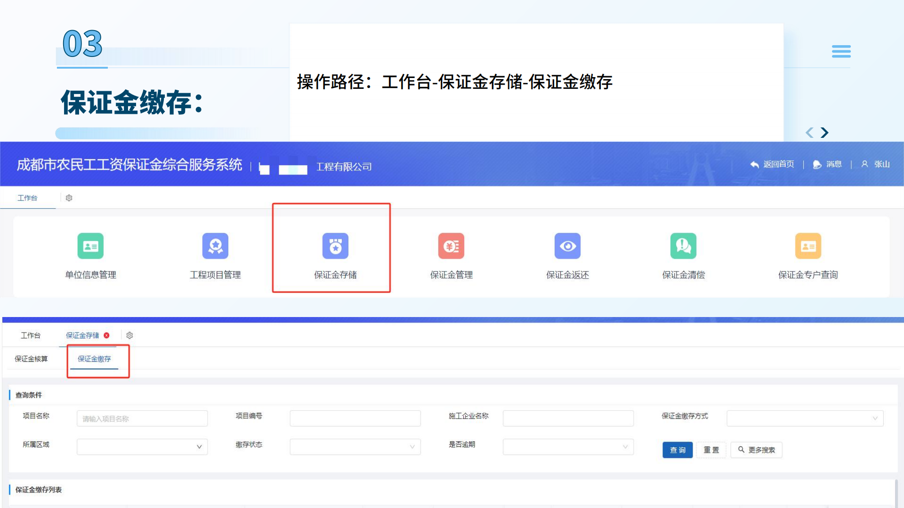This screenshot has height=508, width=904.
Task: Select the 工程项目管理 icon
Action: coord(215,246)
